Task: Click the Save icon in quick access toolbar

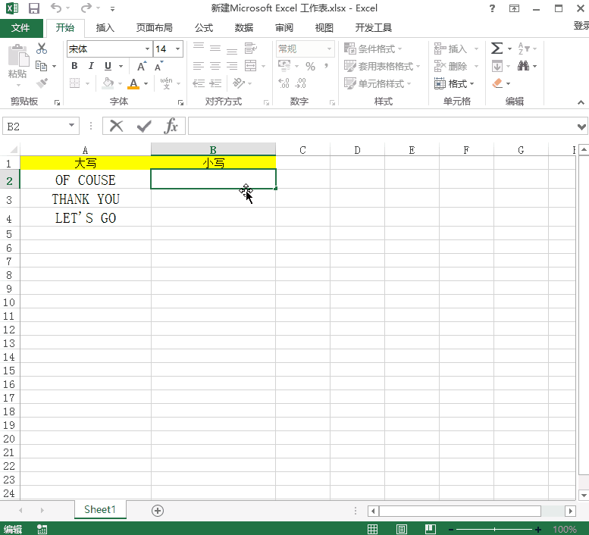Action: (34, 8)
